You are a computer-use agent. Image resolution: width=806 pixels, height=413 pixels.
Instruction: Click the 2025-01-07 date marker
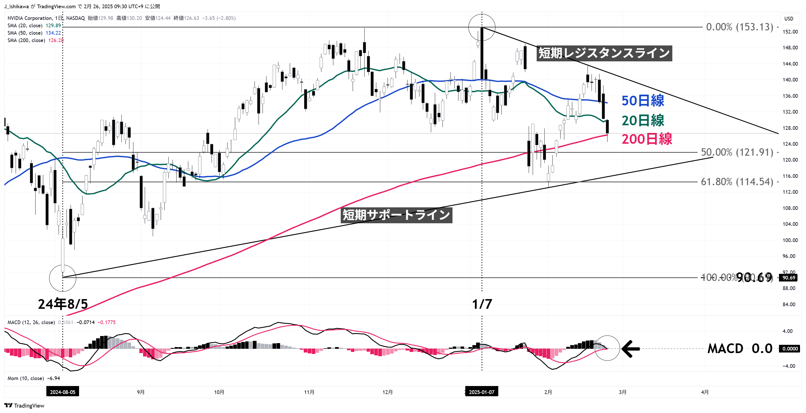(x=481, y=392)
